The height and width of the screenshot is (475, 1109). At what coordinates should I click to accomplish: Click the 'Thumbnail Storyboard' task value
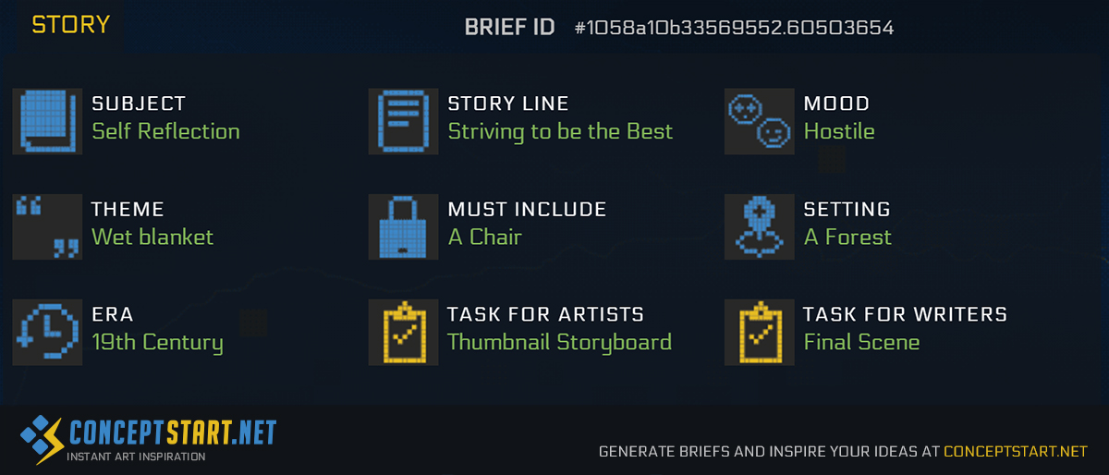tap(560, 342)
